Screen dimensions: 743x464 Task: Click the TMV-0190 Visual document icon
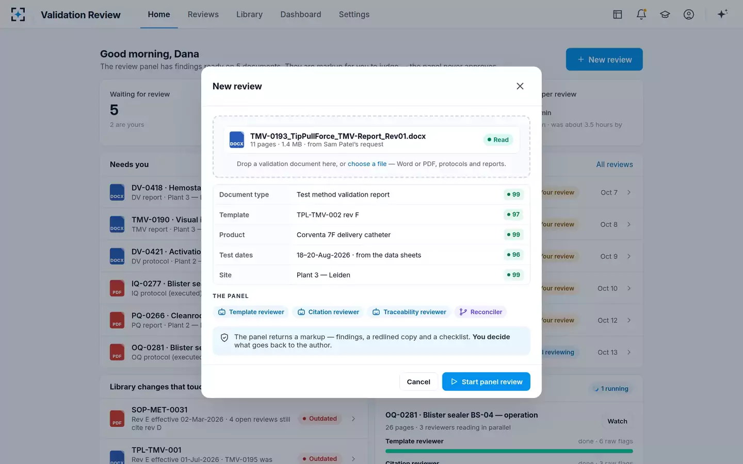tap(117, 224)
